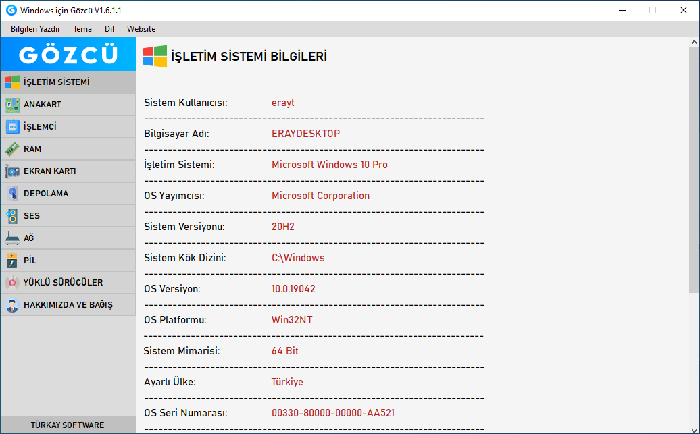Image resolution: width=700 pixels, height=434 pixels.
Task: Click the OS Platformu label
Action: coord(175,320)
